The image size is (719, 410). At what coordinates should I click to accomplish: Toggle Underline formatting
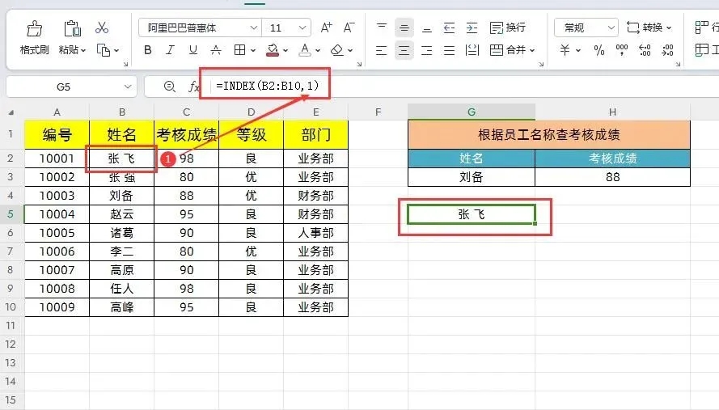click(193, 50)
